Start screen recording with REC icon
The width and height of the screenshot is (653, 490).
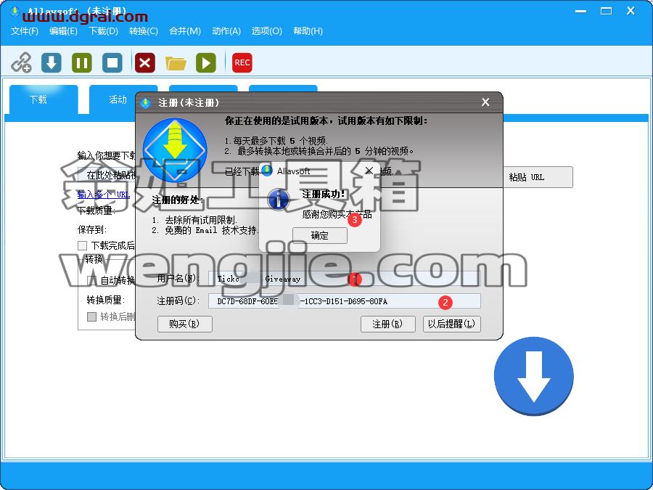[242, 62]
